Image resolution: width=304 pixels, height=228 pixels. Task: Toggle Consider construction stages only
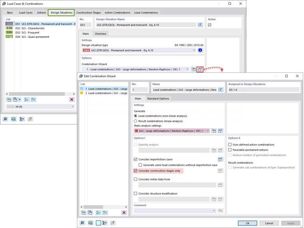136,171
